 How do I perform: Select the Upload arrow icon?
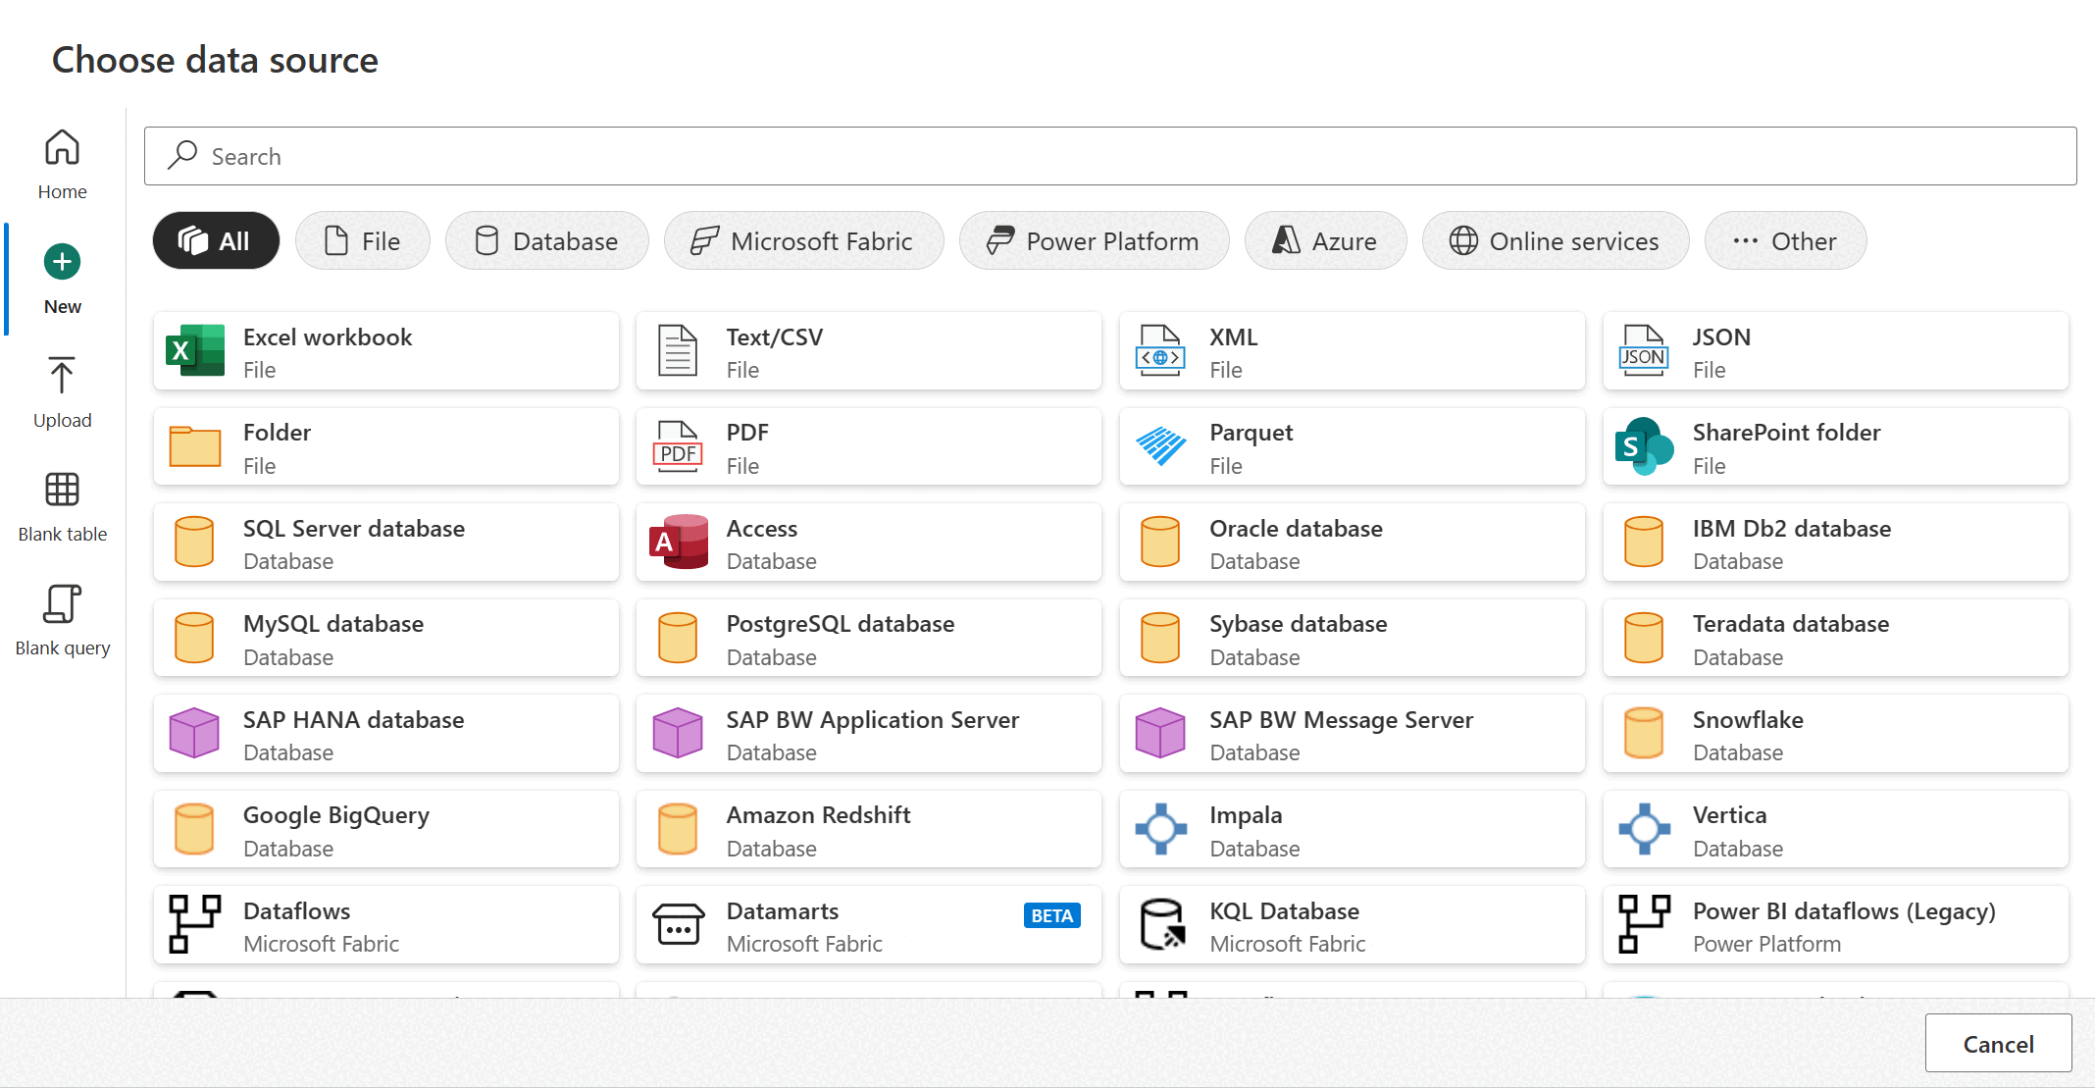tap(62, 376)
